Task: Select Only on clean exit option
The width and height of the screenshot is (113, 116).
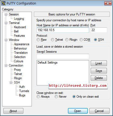Action: coord(74,97)
